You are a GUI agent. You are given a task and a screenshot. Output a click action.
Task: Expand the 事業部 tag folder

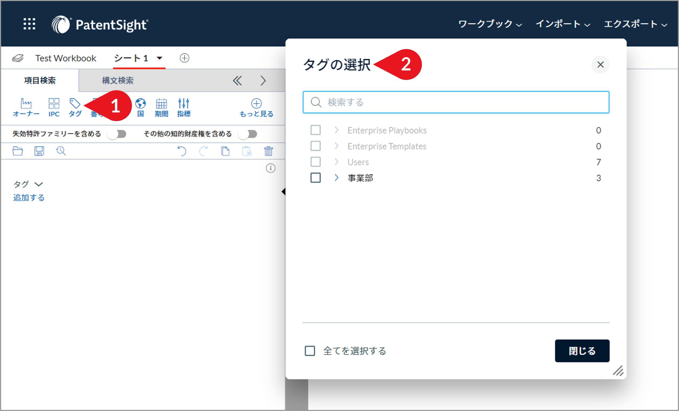coord(336,178)
